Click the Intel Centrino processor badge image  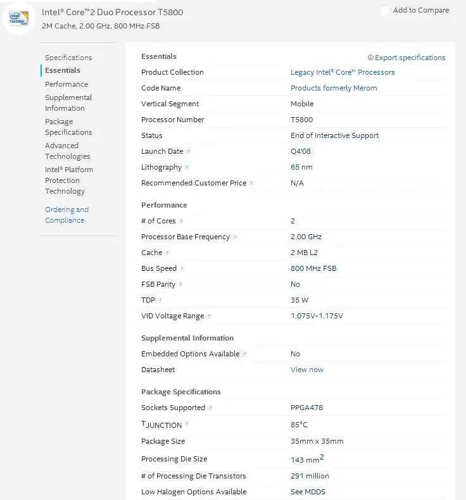pos(19,18)
